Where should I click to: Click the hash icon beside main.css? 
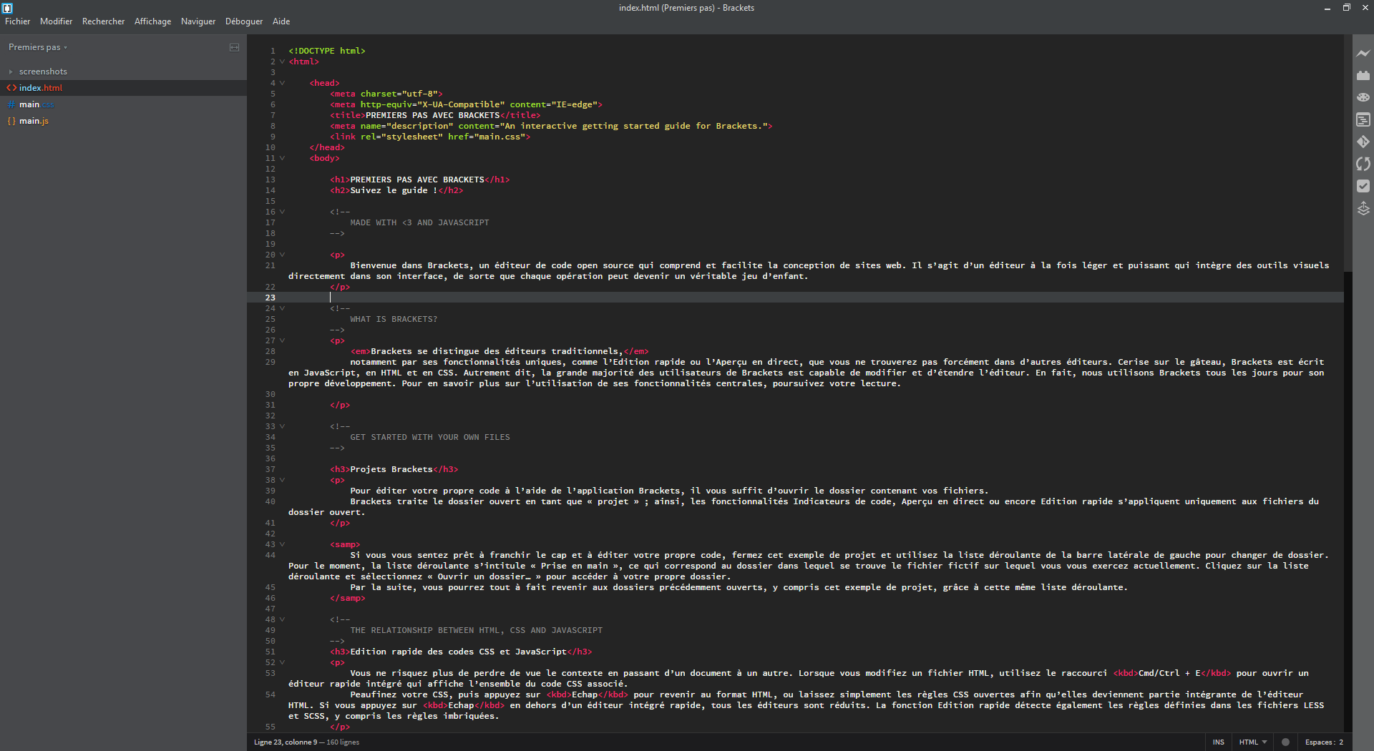point(11,104)
